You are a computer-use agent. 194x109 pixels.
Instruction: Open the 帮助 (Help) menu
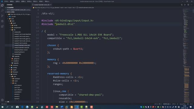click(47, 2)
